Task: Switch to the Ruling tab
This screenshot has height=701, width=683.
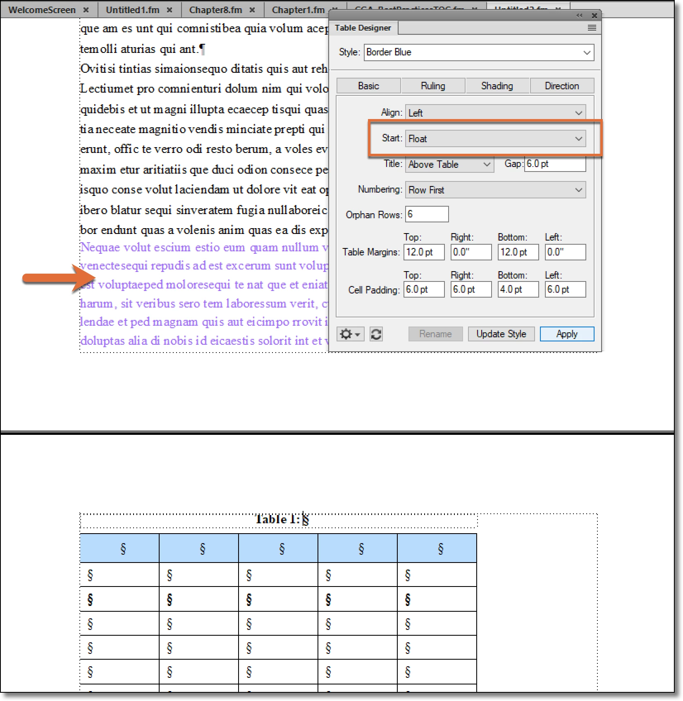Action: coord(433,86)
